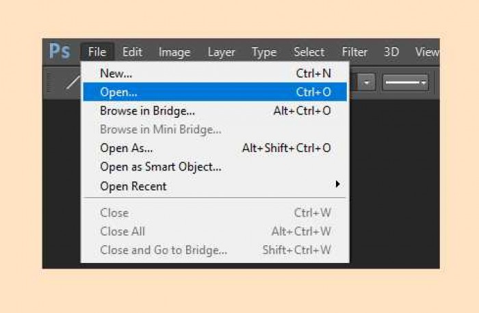Screen dimensions: 479x313
Task: Select the Line tool icon in options bar
Action: [73, 82]
